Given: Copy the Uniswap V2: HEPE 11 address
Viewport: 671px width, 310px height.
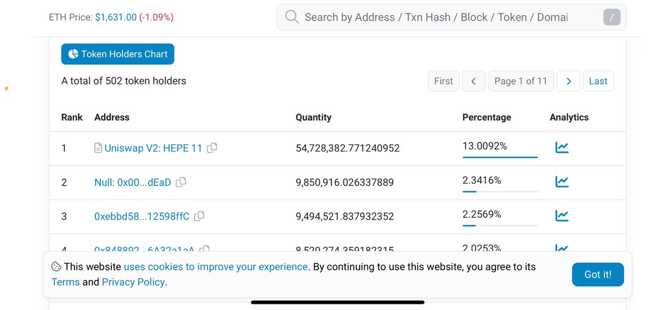Looking at the screenshot, I should point(212,148).
